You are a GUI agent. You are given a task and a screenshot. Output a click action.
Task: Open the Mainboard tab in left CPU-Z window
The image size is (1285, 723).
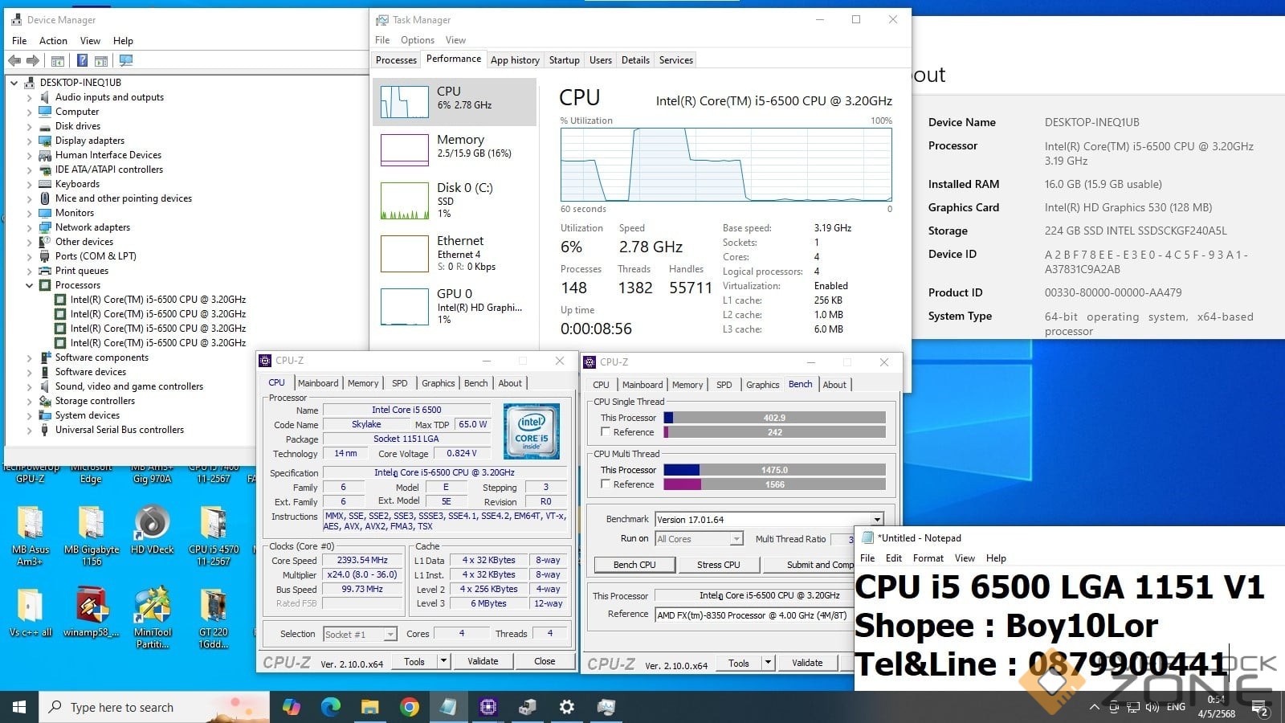click(318, 383)
